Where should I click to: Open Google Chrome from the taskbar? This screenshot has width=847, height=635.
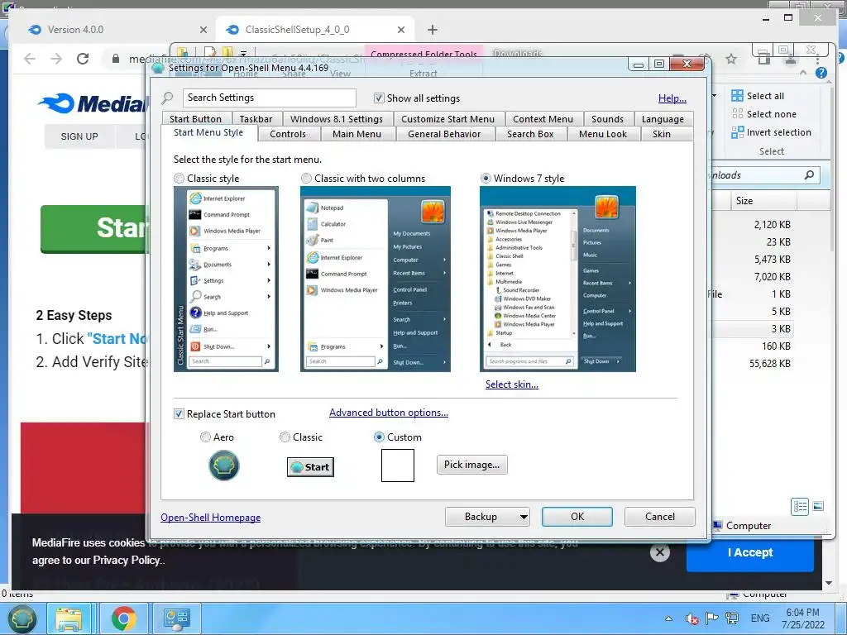(x=124, y=618)
